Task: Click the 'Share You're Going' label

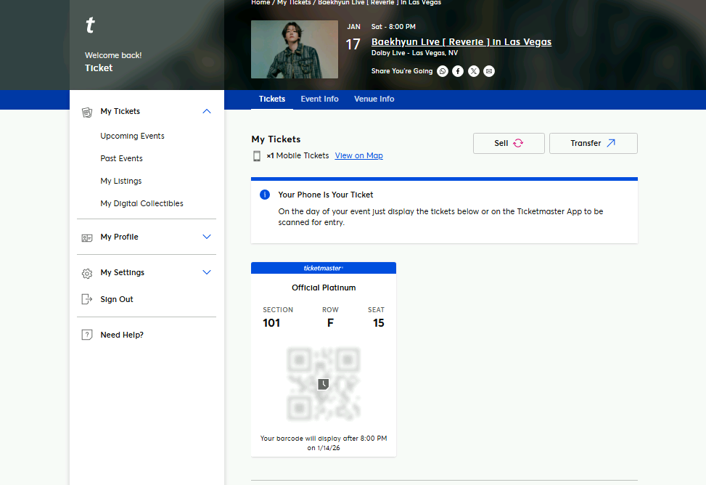Action: (x=402, y=71)
